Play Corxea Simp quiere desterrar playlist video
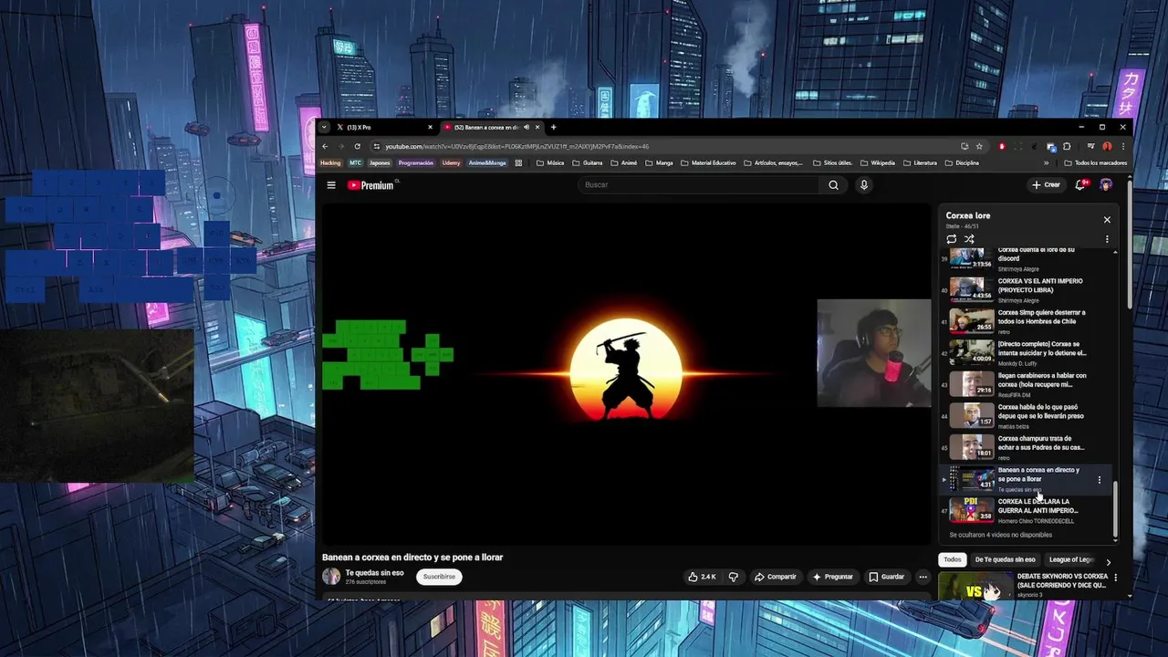Image resolution: width=1168 pixels, height=657 pixels. (x=1026, y=321)
